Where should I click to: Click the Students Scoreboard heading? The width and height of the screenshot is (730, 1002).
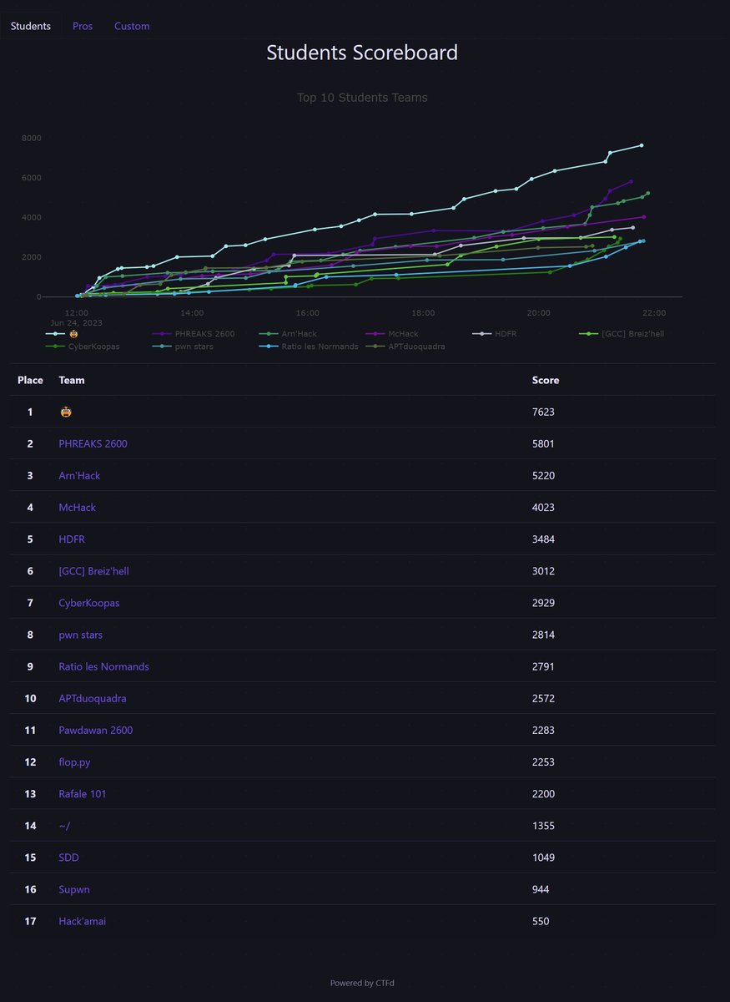pyautogui.click(x=362, y=53)
